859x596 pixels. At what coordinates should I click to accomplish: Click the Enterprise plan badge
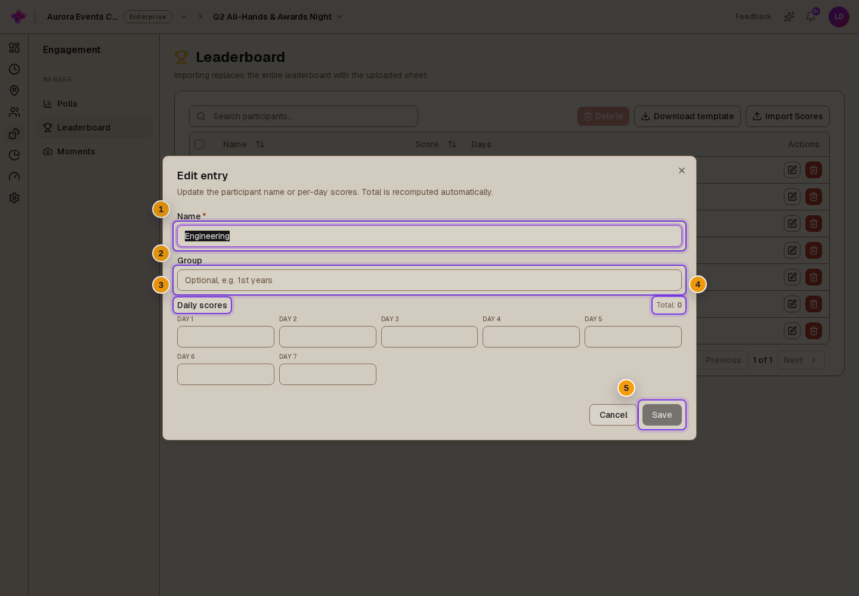coord(148,17)
